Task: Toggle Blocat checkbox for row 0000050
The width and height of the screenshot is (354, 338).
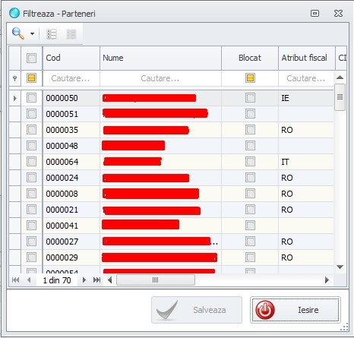Action: click(x=250, y=98)
